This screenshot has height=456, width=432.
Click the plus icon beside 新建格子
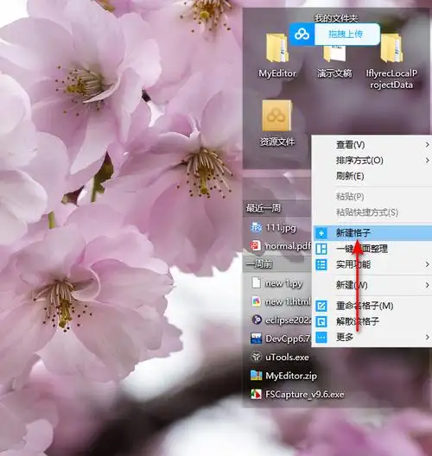tap(321, 233)
